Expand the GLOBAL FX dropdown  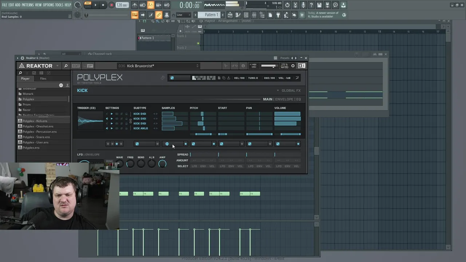pos(289,91)
